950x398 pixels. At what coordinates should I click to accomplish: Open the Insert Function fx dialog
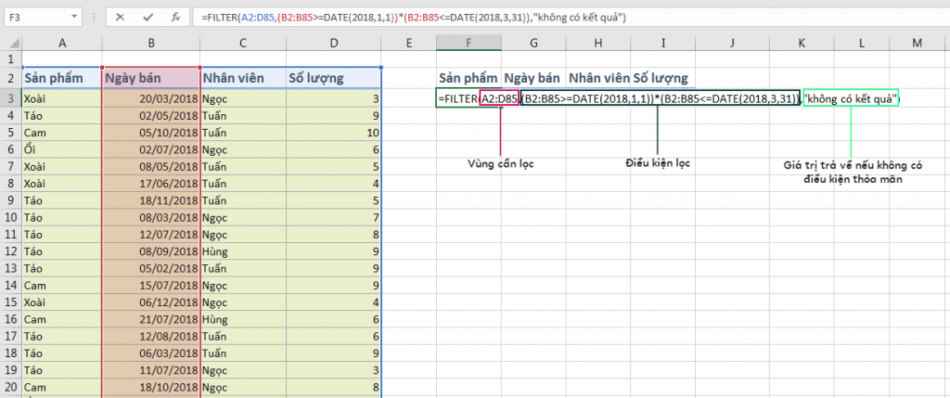(x=174, y=18)
